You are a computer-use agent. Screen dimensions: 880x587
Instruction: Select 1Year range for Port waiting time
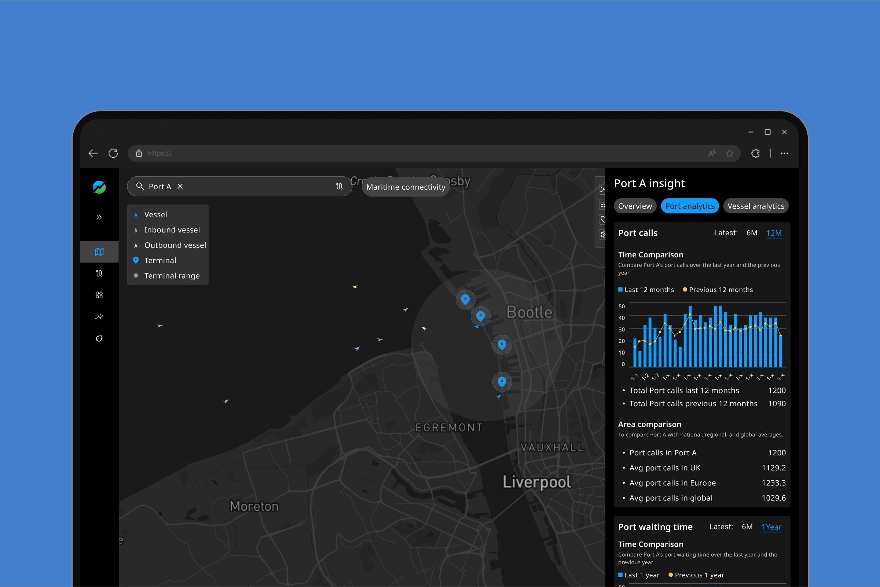[x=771, y=527]
